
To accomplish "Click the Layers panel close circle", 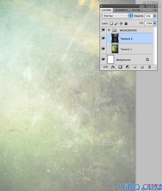I will tap(102, 6).
